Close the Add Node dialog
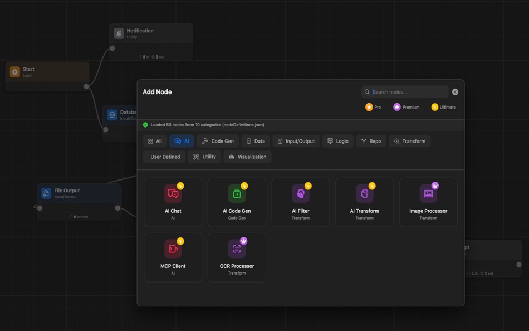 455,92
